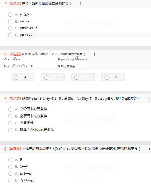Viewport: 151px width, 185px height.
Task: Select radio option B. 1—P
Action: (x=10, y=167)
